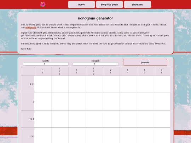Click the '4 1' column hint header
191x143 pixels.
tap(43, 71)
